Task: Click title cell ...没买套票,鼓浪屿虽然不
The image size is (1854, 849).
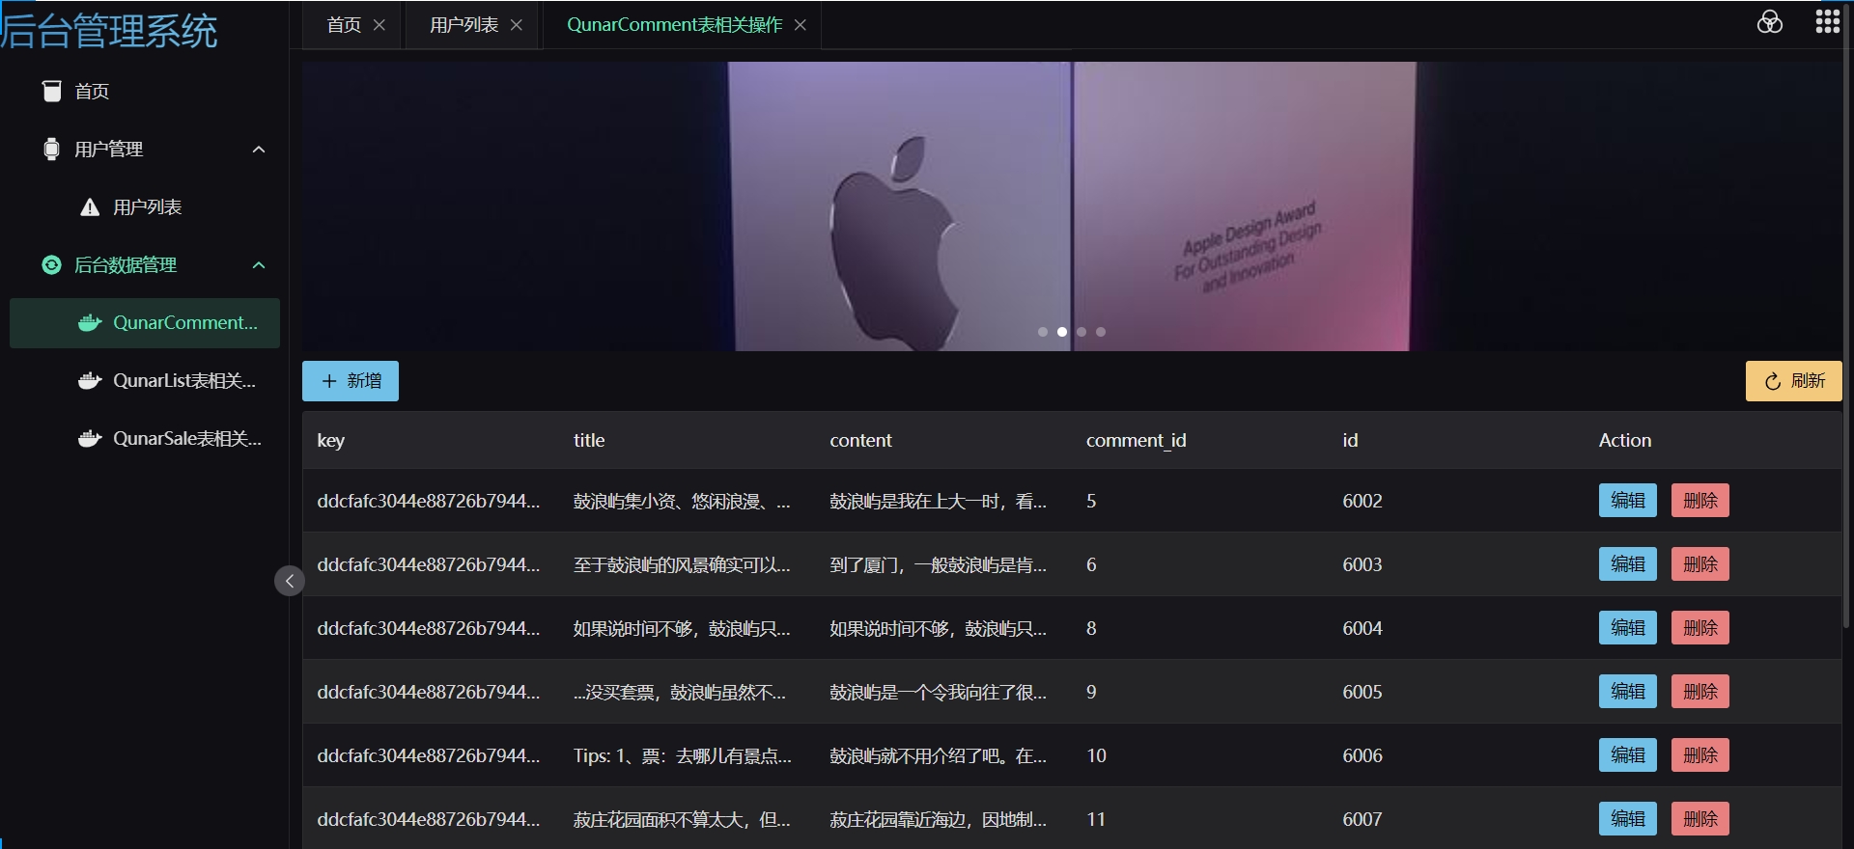Action: pos(680,692)
